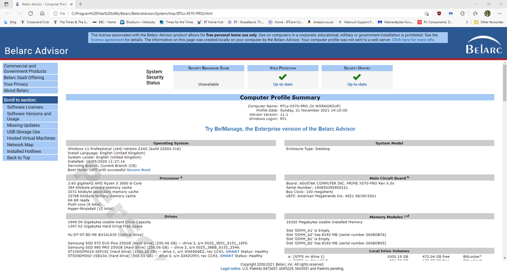Open the Settings and more ellipsis menu

(x=499, y=13)
